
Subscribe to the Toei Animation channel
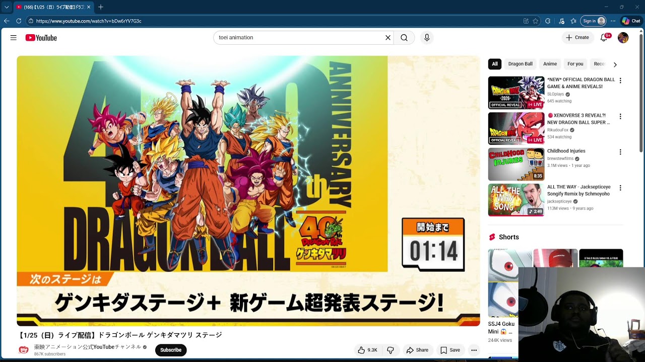(x=171, y=350)
